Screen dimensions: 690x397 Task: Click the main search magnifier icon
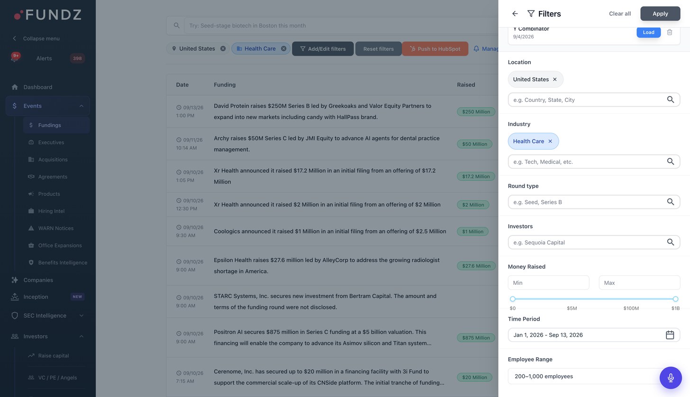click(x=176, y=26)
